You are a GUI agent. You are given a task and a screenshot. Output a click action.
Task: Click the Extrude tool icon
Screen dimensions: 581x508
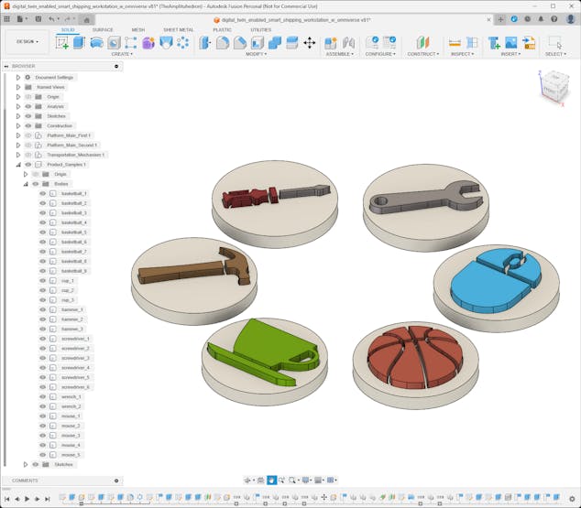click(x=79, y=42)
